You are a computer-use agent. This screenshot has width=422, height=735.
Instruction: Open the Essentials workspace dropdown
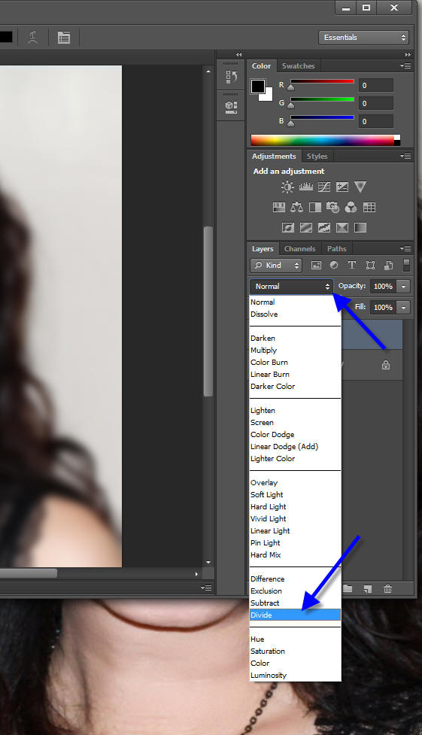(363, 38)
